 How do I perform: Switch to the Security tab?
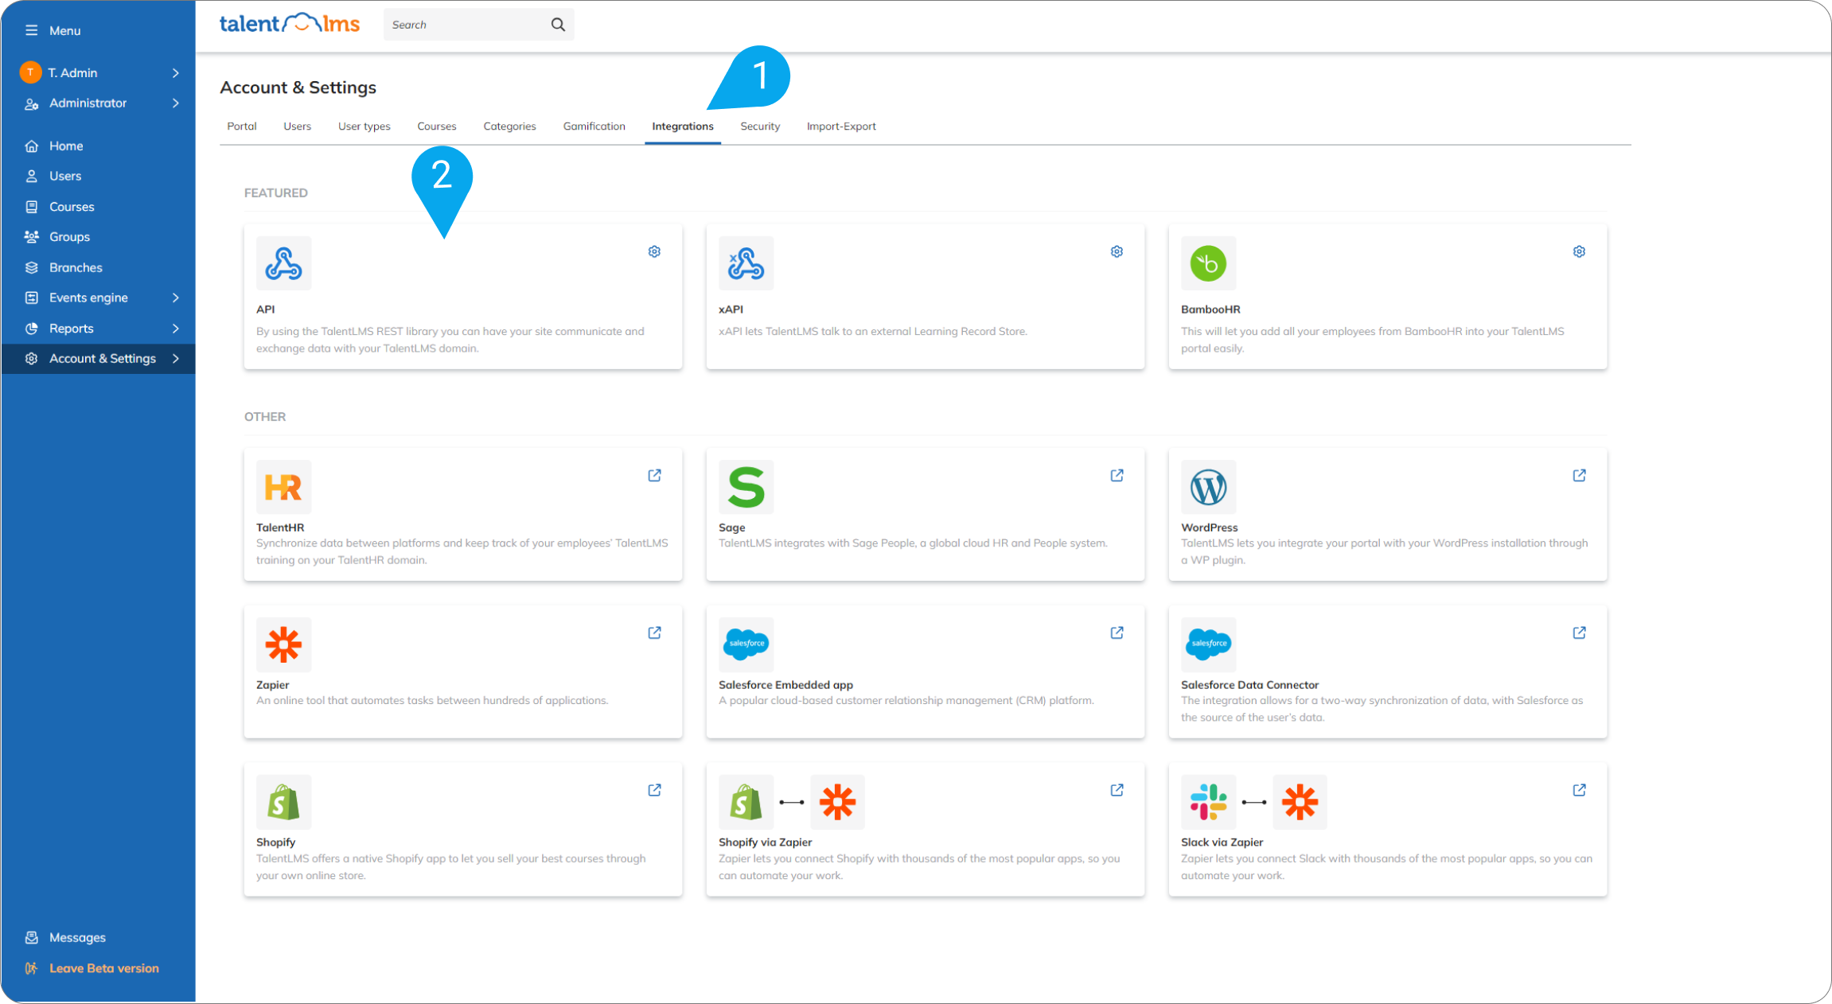[759, 126]
